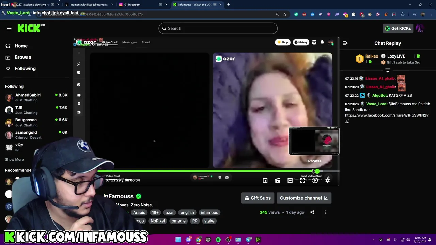Select the omegle tag
The height and width of the screenshot is (245, 436).
(178, 221)
